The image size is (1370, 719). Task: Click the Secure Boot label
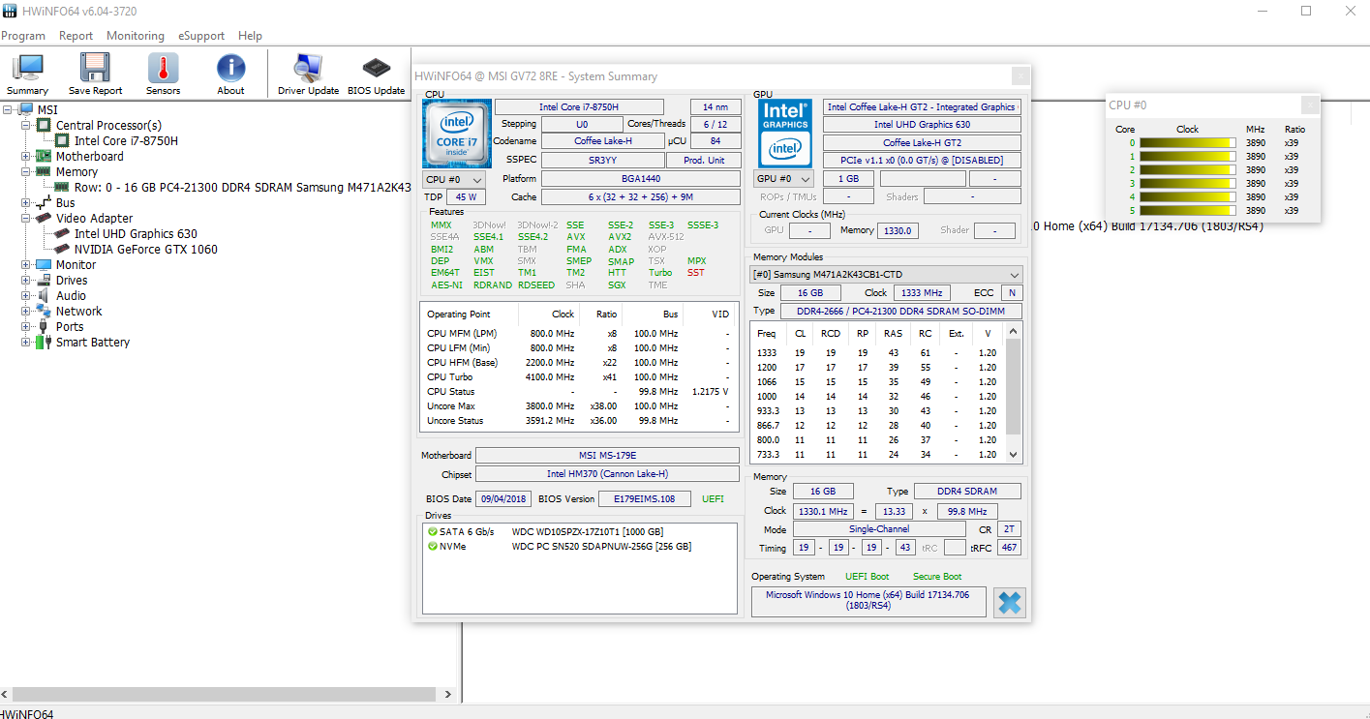click(x=937, y=577)
